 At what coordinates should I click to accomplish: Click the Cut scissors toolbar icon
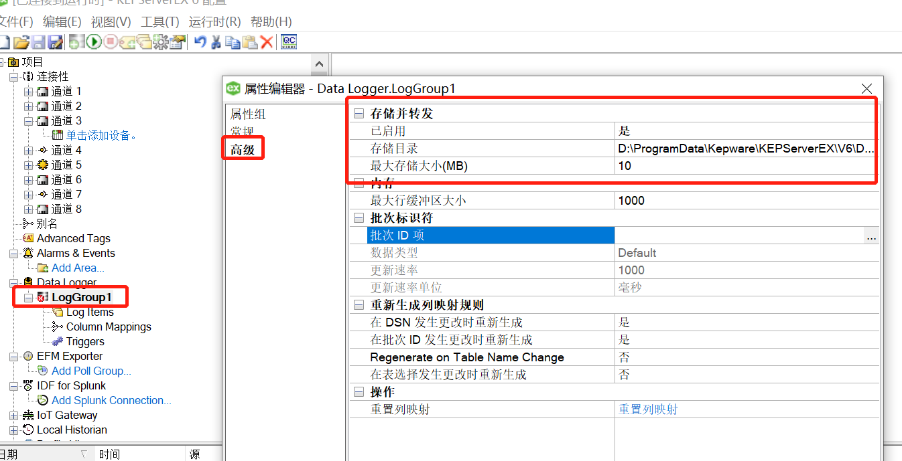tap(216, 42)
